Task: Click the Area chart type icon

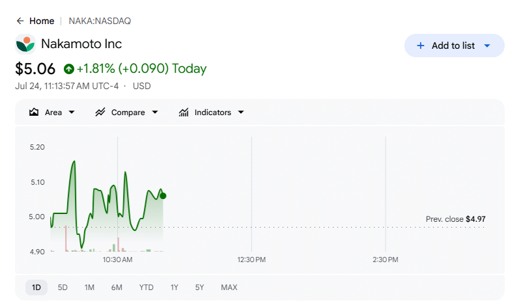Action: tap(34, 113)
